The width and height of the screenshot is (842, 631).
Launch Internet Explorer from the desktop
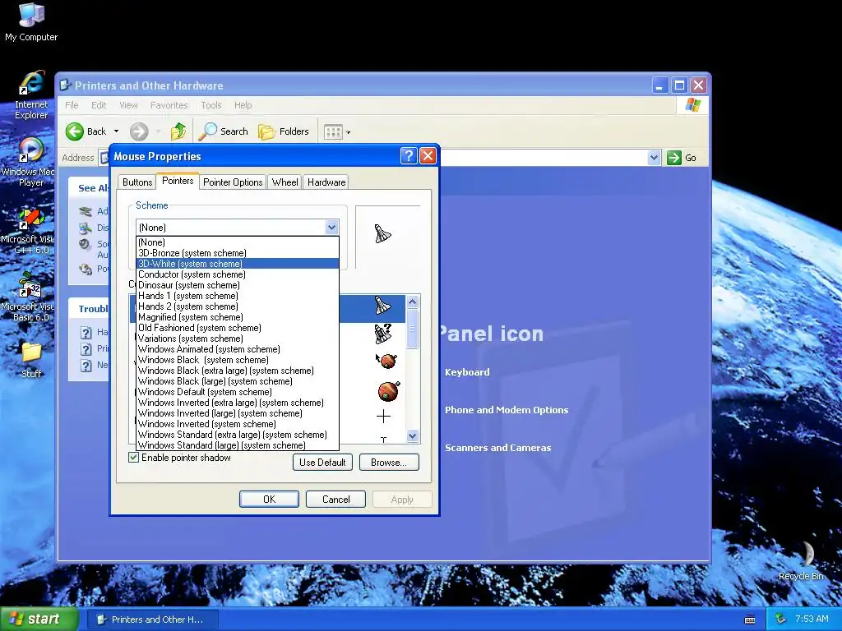31,95
